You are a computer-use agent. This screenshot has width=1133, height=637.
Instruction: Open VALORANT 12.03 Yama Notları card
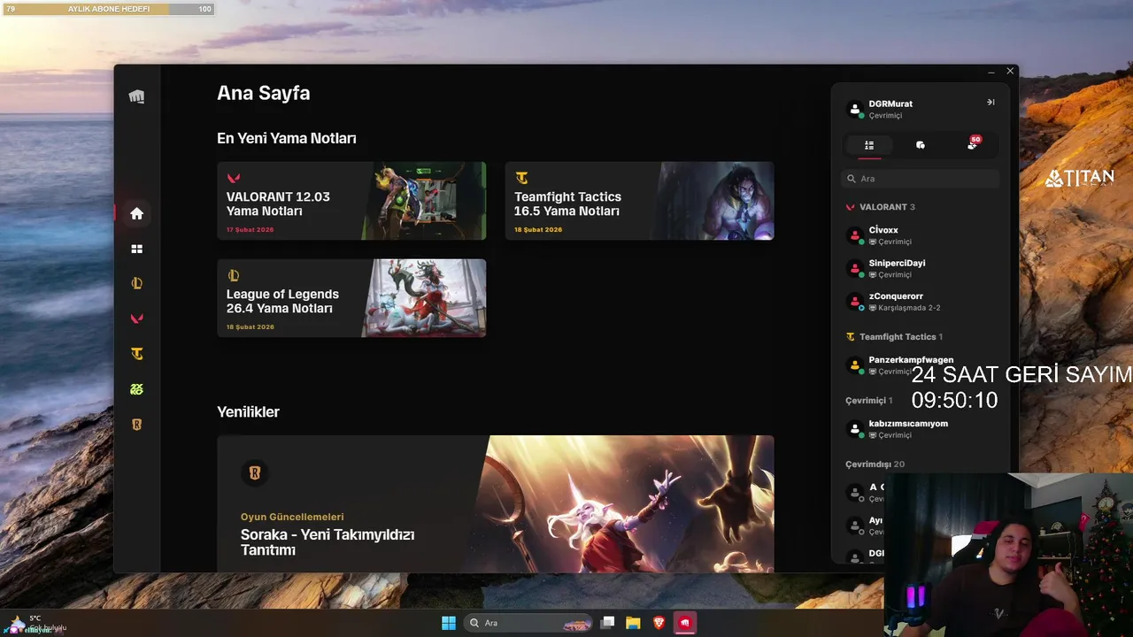(351, 201)
